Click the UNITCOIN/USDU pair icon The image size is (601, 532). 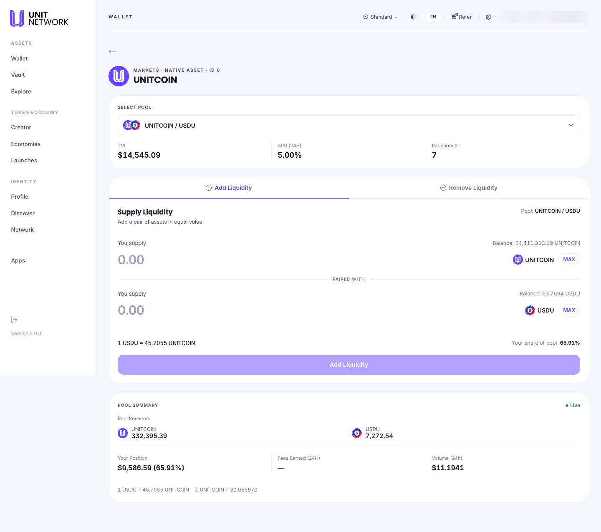131,125
